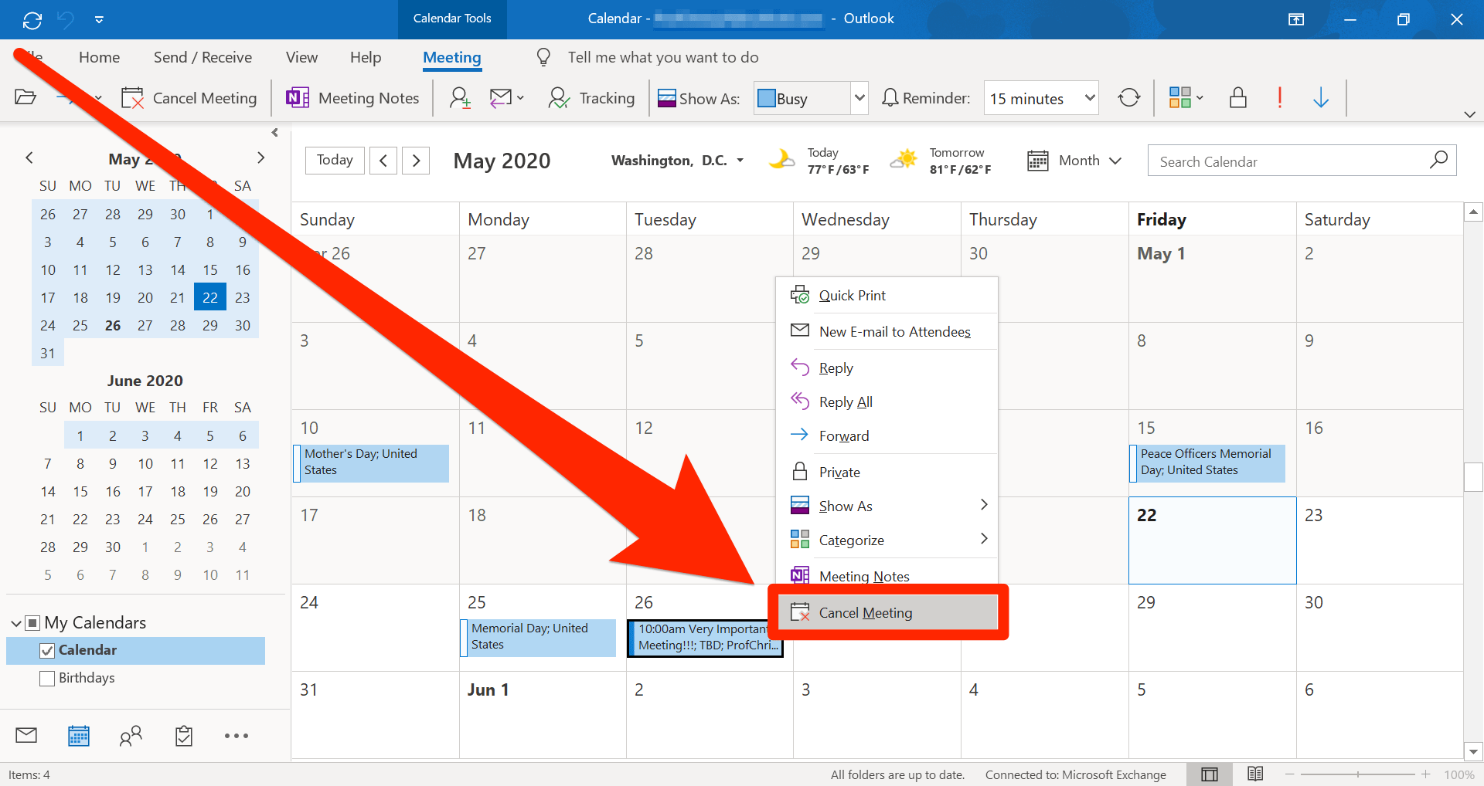Set Low Importance blue down arrow

pyautogui.click(x=1321, y=98)
